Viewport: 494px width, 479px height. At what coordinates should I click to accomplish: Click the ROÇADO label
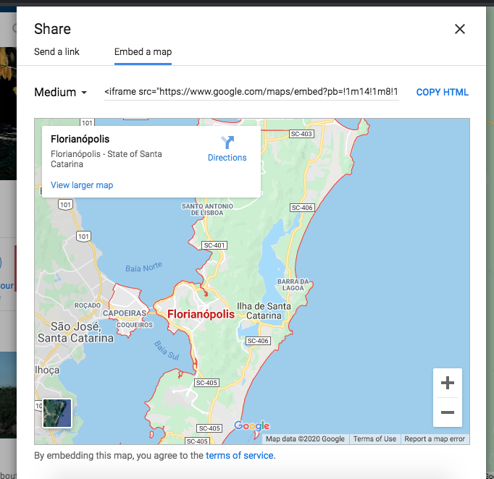[x=87, y=305]
